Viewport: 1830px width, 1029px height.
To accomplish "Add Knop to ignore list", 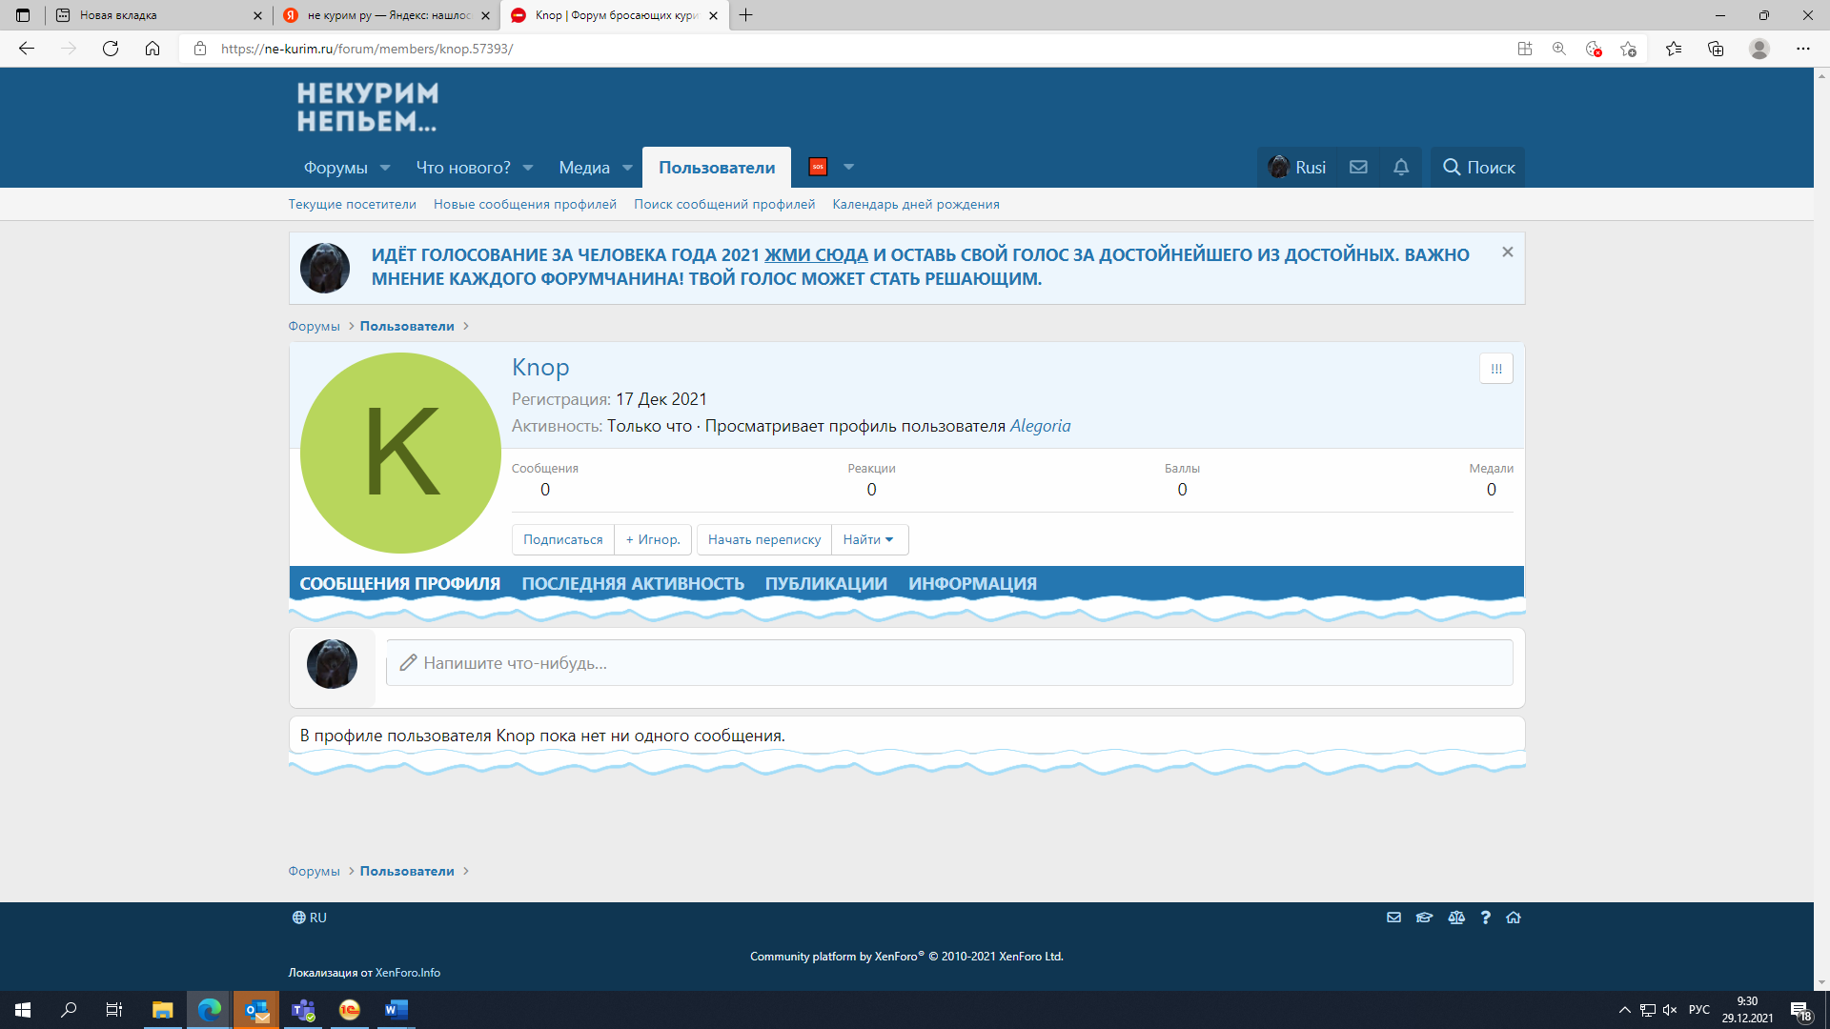I will [x=653, y=539].
